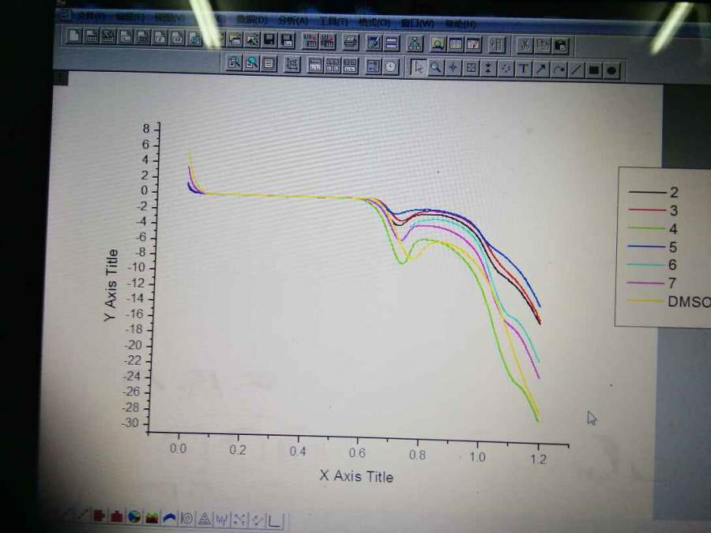Image resolution: width=711 pixels, height=533 pixels.
Task: Choose the stacked Area plot icon at the bottom
Action: 152,517
